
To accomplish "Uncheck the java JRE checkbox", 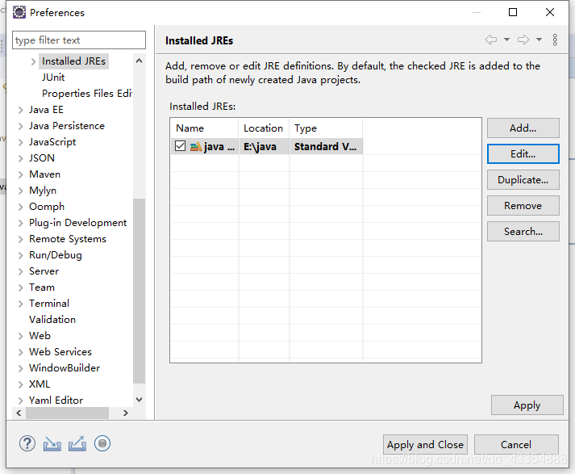I will [x=180, y=146].
